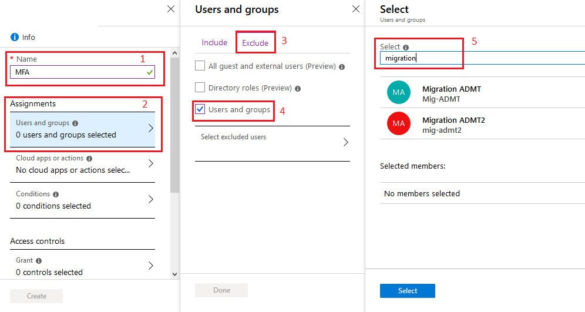Select Migration ADMT teal avatar
This screenshot has width=585, height=312.
point(398,92)
